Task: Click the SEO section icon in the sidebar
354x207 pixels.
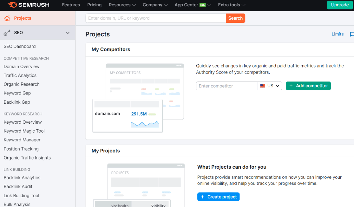Action: coord(7,33)
